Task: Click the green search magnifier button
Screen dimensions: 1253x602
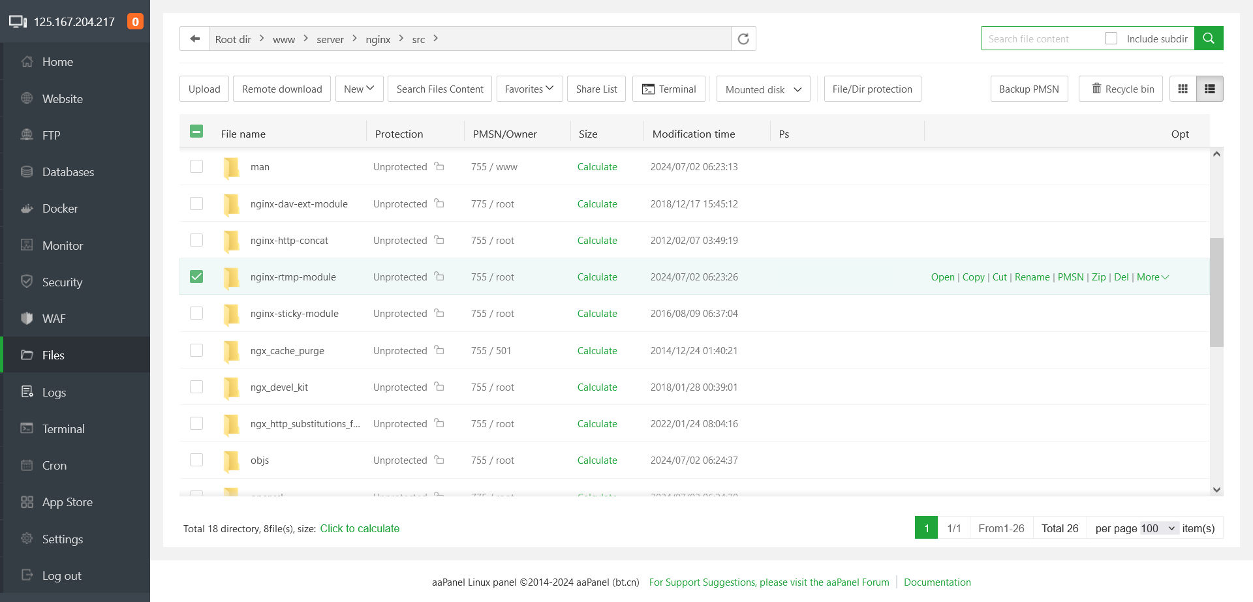Action: [1208, 38]
